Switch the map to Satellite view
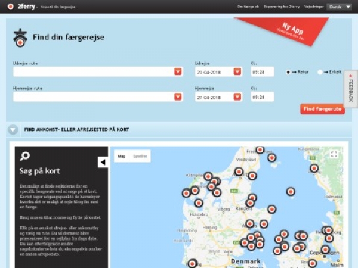358x268 pixels. pyautogui.click(x=140, y=156)
